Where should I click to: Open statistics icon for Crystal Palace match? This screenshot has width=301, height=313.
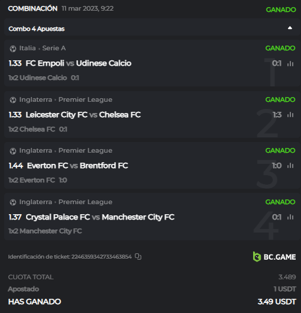[x=290, y=217]
